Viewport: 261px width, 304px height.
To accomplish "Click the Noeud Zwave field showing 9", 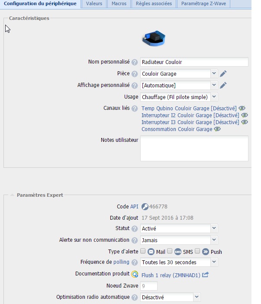I will pos(149,286).
